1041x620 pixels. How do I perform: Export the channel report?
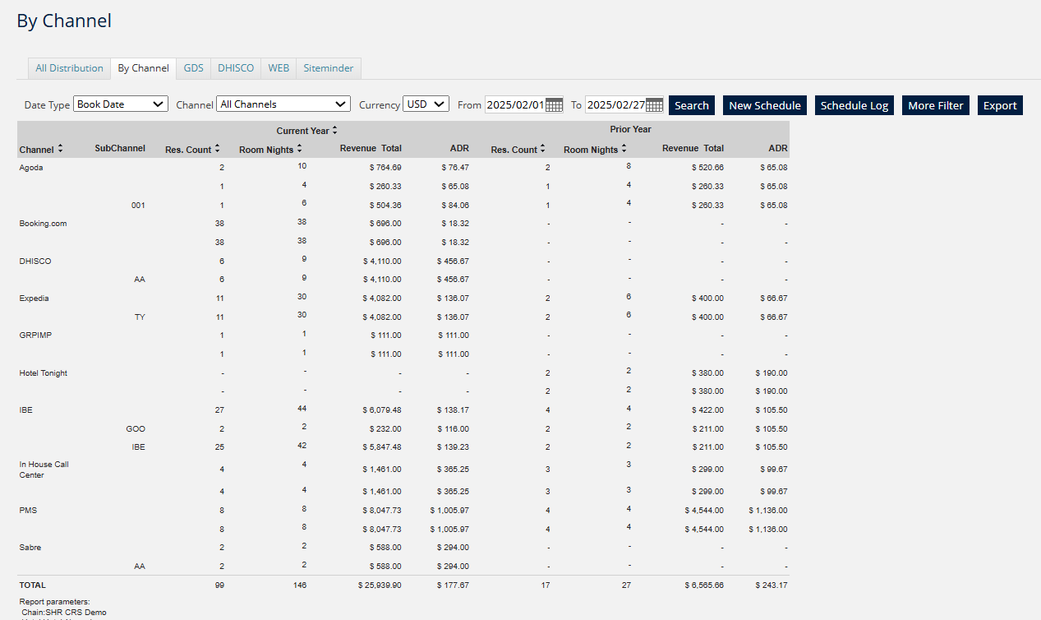1000,105
